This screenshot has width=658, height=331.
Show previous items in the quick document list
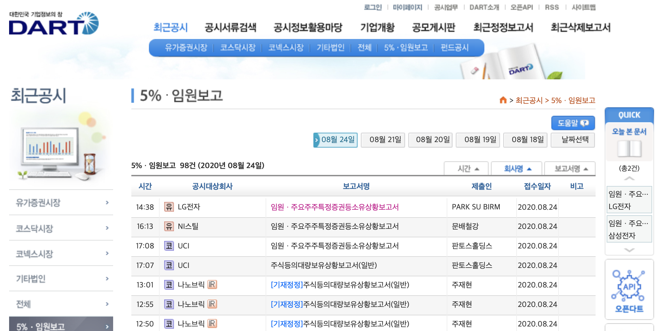click(629, 179)
